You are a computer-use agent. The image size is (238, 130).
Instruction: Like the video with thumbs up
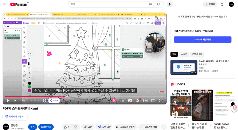point(66,127)
